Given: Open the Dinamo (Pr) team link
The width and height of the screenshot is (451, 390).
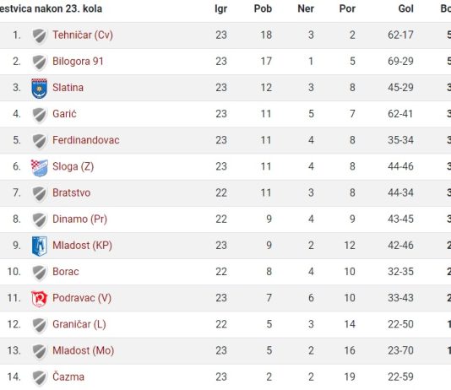Looking at the screenshot, I should click(x=79, y=219).
